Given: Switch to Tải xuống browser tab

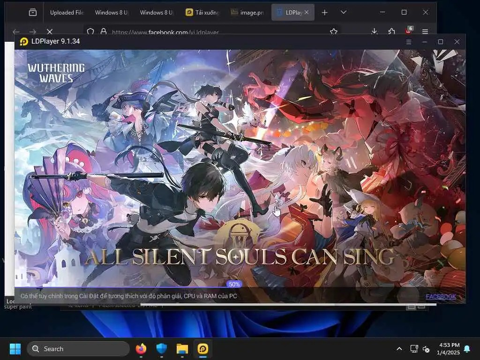Looking at the screenshot, I should point(202,13).
